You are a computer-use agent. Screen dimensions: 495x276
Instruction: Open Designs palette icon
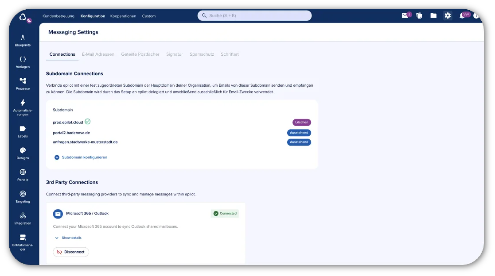[x=23, y=150]
